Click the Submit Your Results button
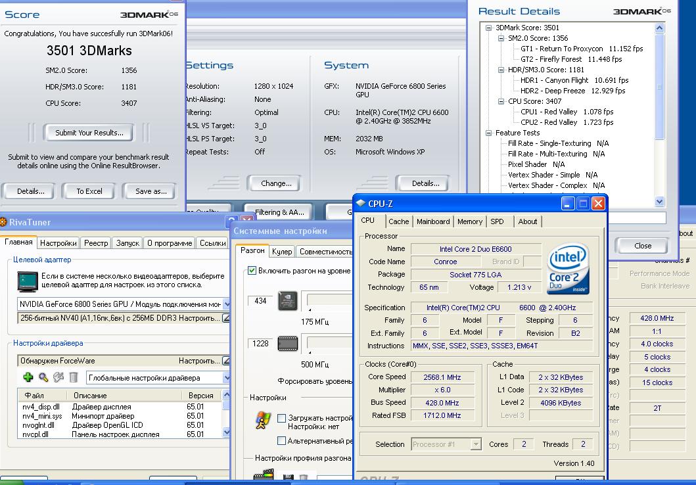 pos(89,133)
